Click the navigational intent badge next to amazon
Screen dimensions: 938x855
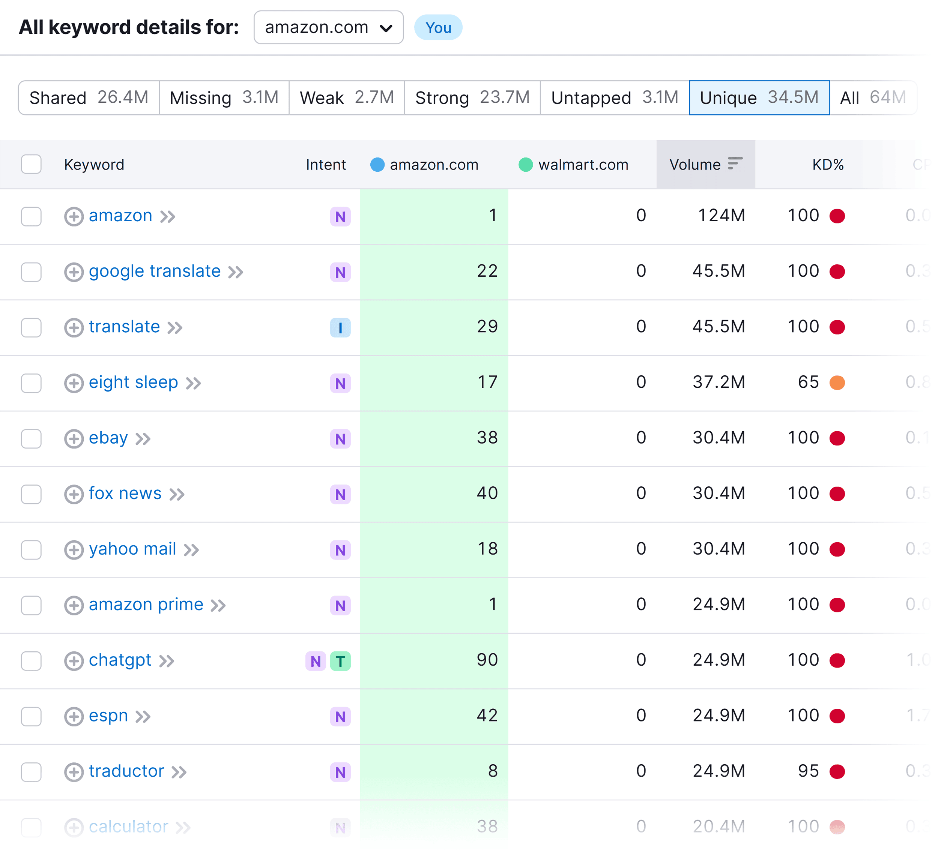pos(340,216)
